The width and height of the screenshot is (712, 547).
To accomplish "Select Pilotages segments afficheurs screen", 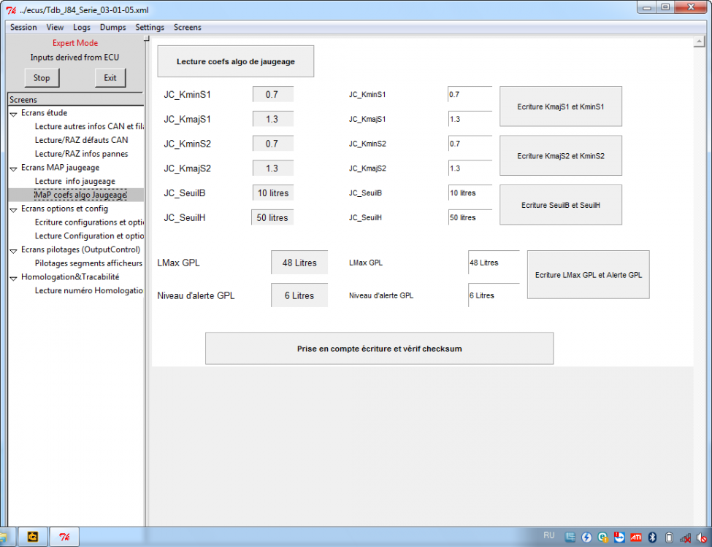I will [88, 263].
